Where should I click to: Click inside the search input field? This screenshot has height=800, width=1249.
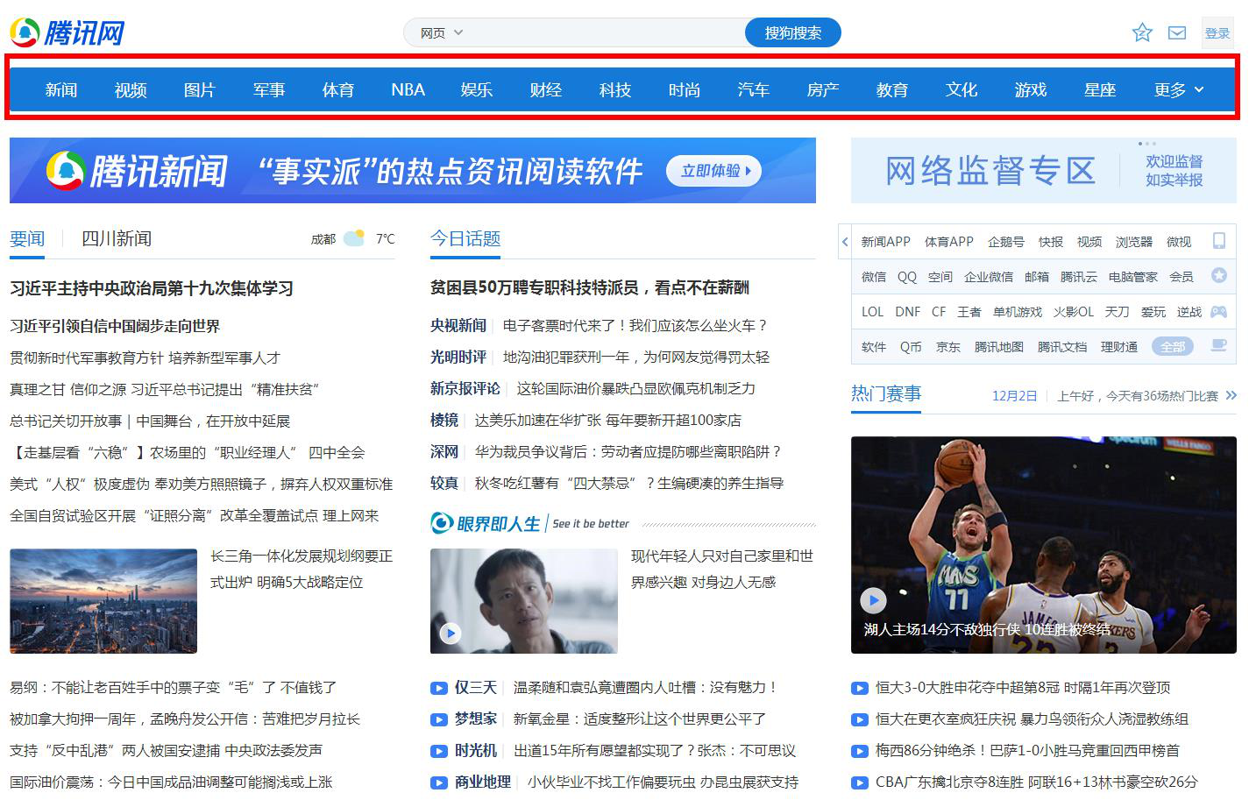(605, 33)
